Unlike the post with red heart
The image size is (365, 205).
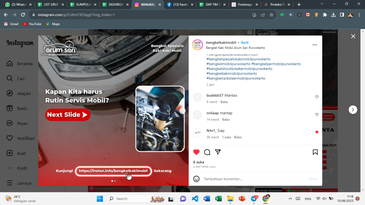[196, 152]
